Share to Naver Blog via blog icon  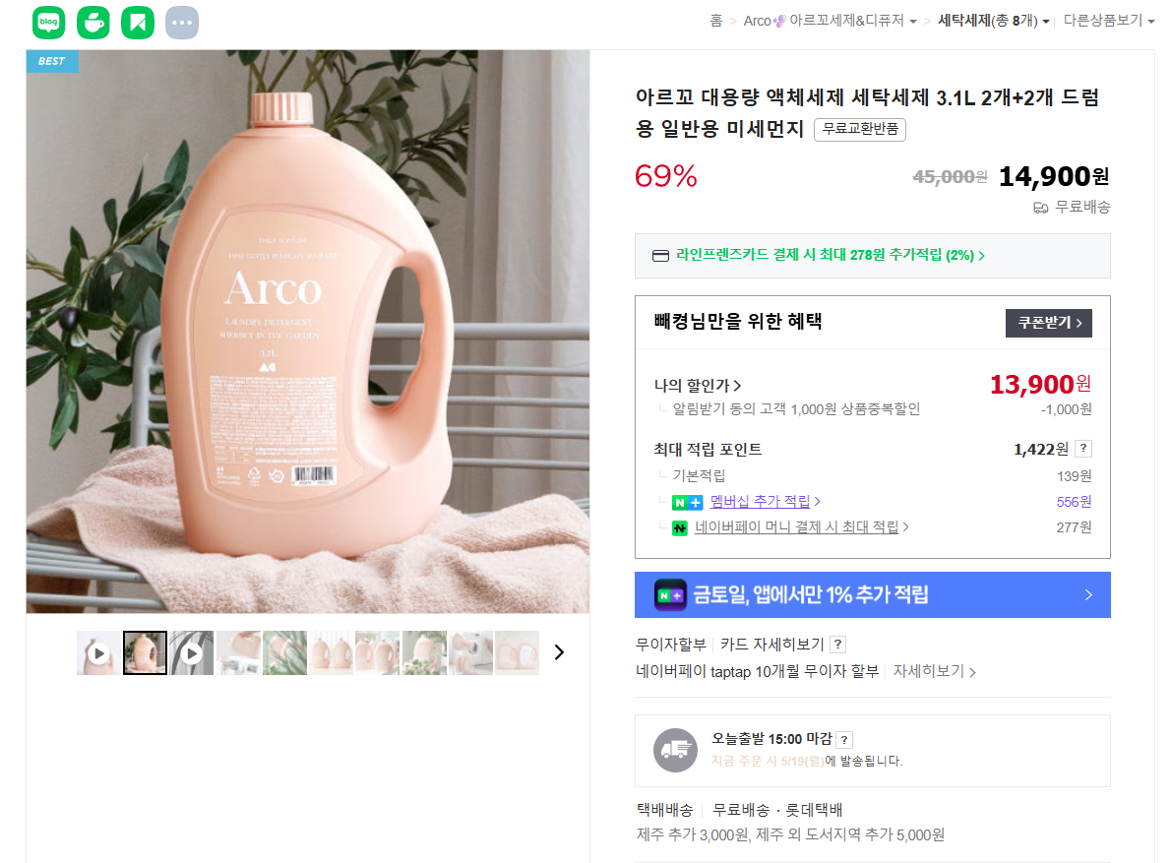pyautogui.click(x=48, y=23)
